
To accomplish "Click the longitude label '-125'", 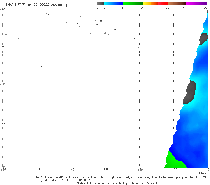I will click(174, 170).
